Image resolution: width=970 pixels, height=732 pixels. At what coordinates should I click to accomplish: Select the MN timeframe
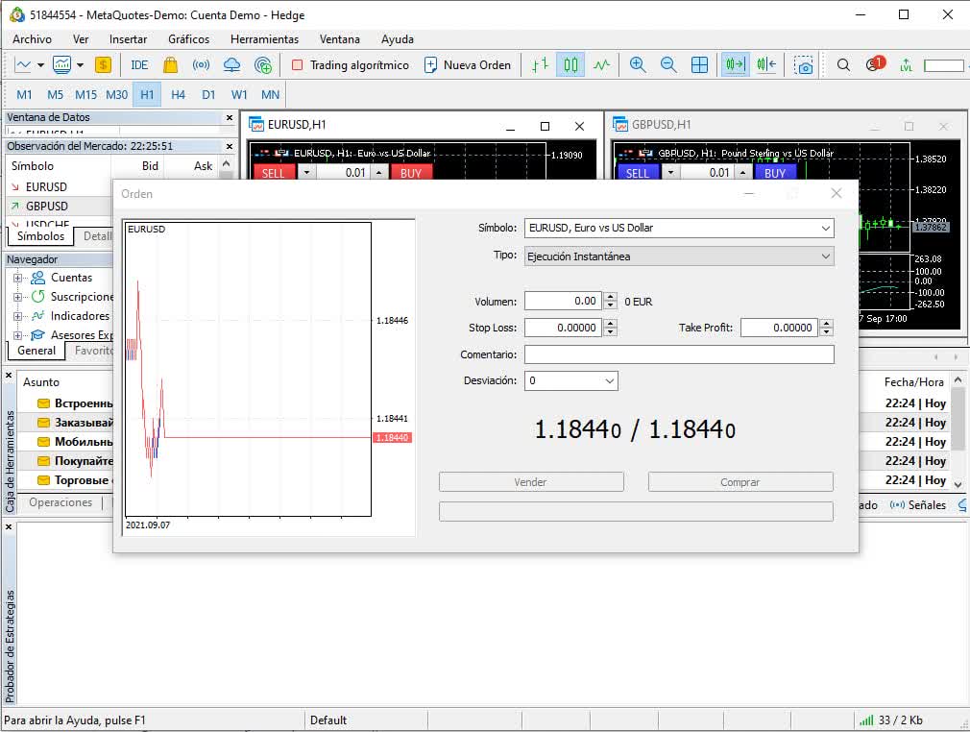tap(270, 95)
